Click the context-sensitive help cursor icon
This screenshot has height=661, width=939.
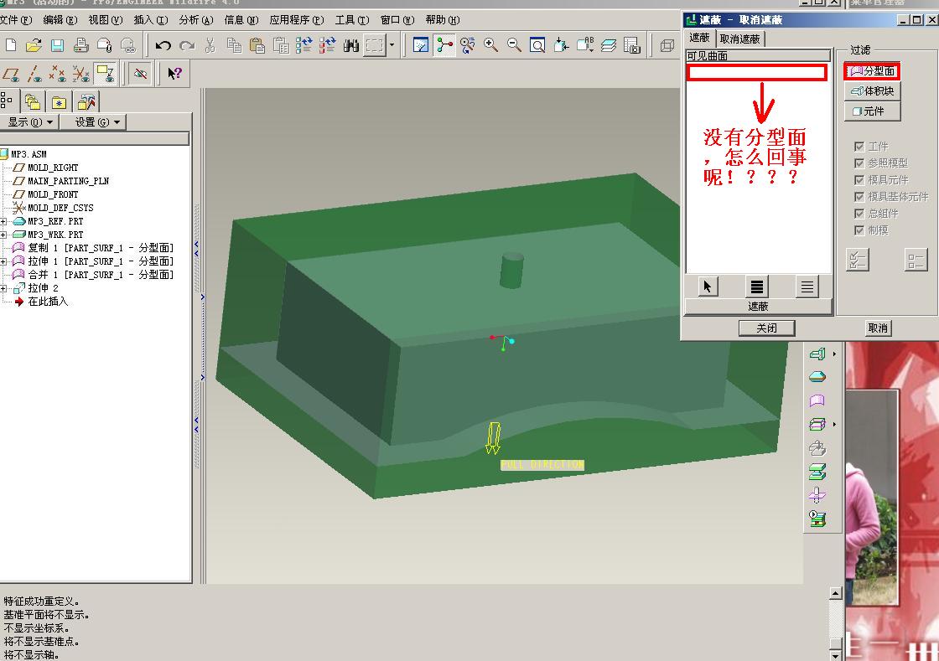(174, 75)
